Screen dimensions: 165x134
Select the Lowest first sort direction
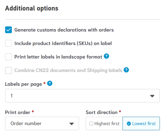tap(141, 124)
